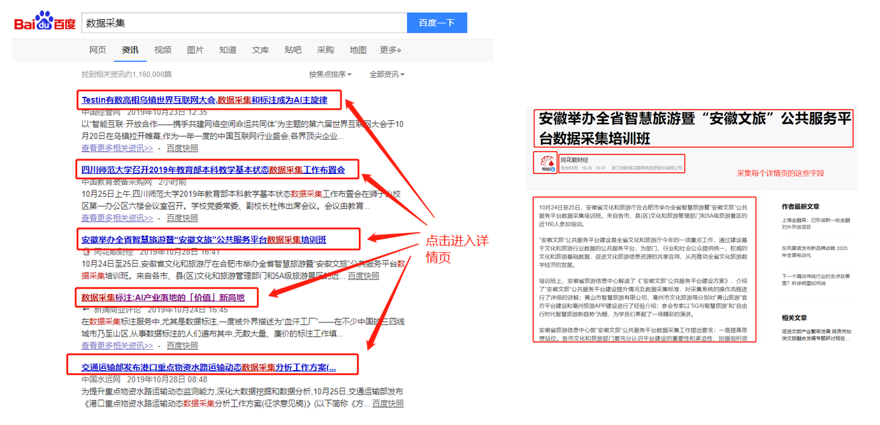
Task: Open 百度快照 for the Testin result
Action: (x=182, y=148)
